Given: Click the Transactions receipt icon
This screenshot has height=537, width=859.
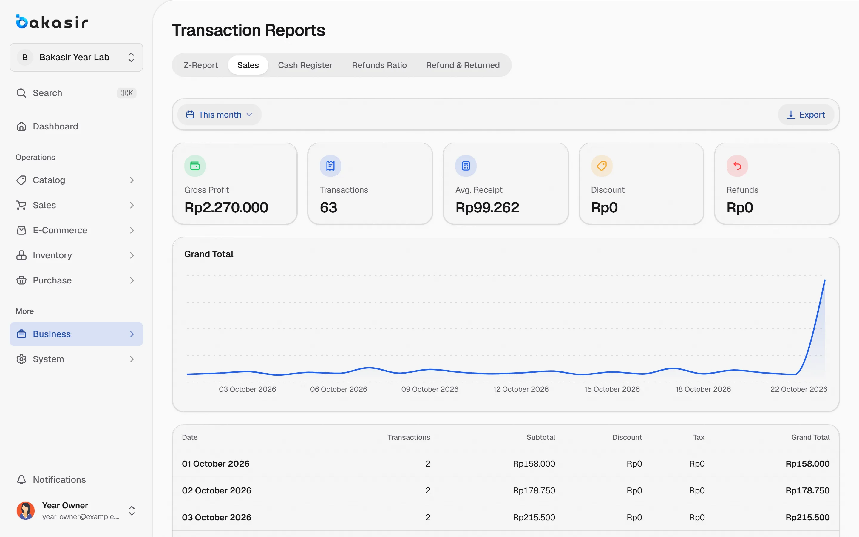Looking at the screenshot, I should point(330,166).
